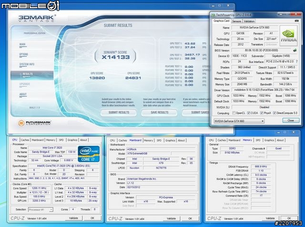Screen dimensions: 305x227
Task: Click the Bus Interface question mark icon
Action: pos(296,61)
